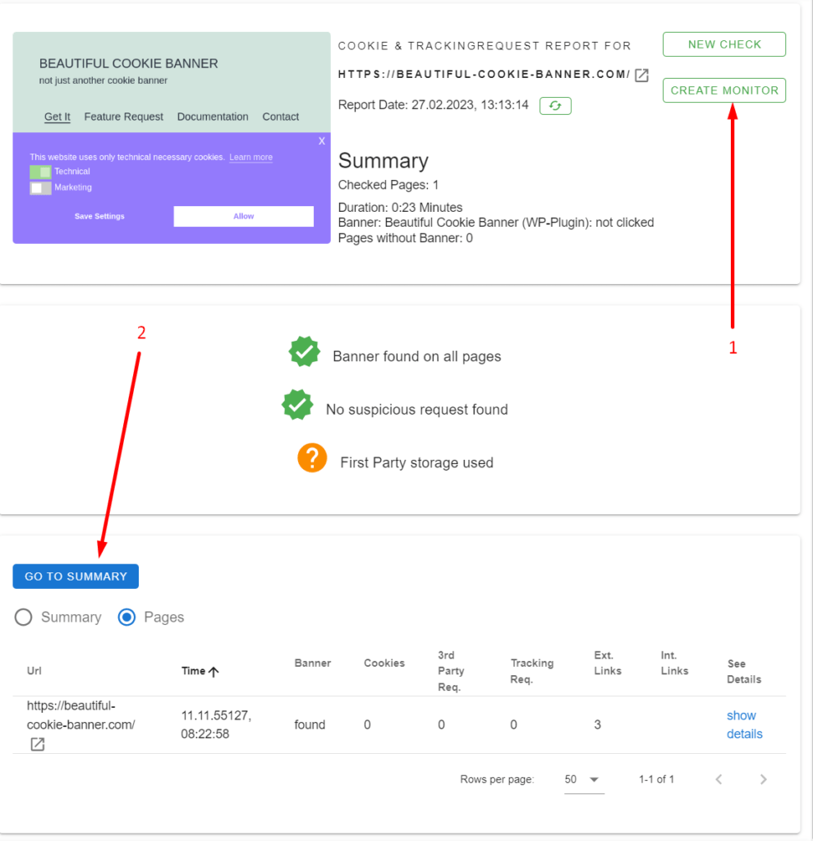813x841 pixels.
Task: Close the cookie banner with the X
Action: [x=322, y=141]
